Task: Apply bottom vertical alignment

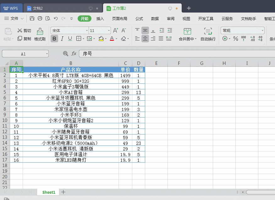Action: point(153,30)
